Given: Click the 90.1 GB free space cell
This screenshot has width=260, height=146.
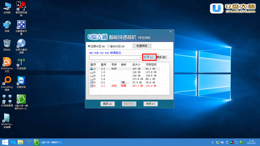Looking at the screenshot, I should click(x=151, y=69).
